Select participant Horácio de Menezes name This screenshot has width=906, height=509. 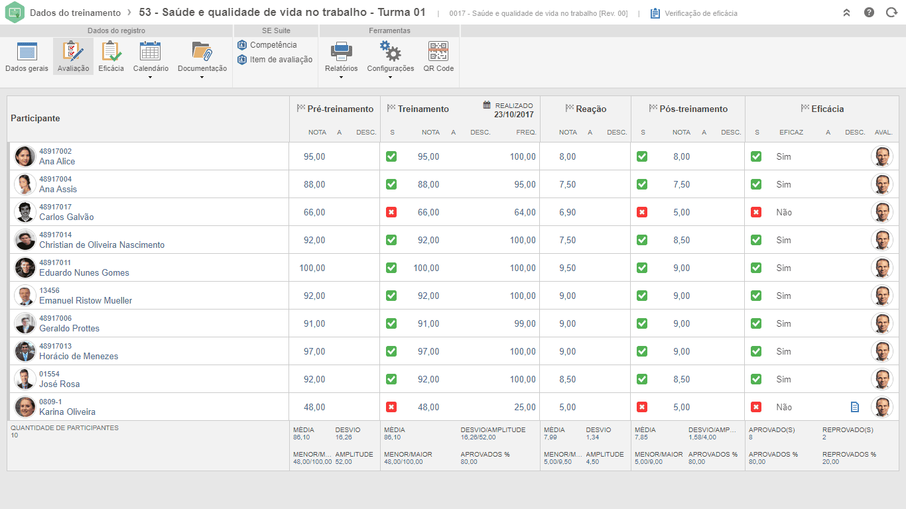78,356
